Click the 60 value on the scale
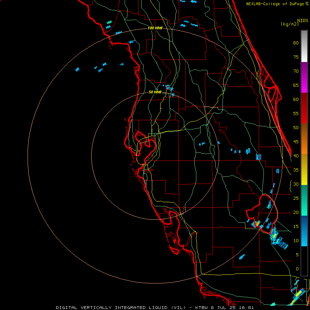 [296, 100]
